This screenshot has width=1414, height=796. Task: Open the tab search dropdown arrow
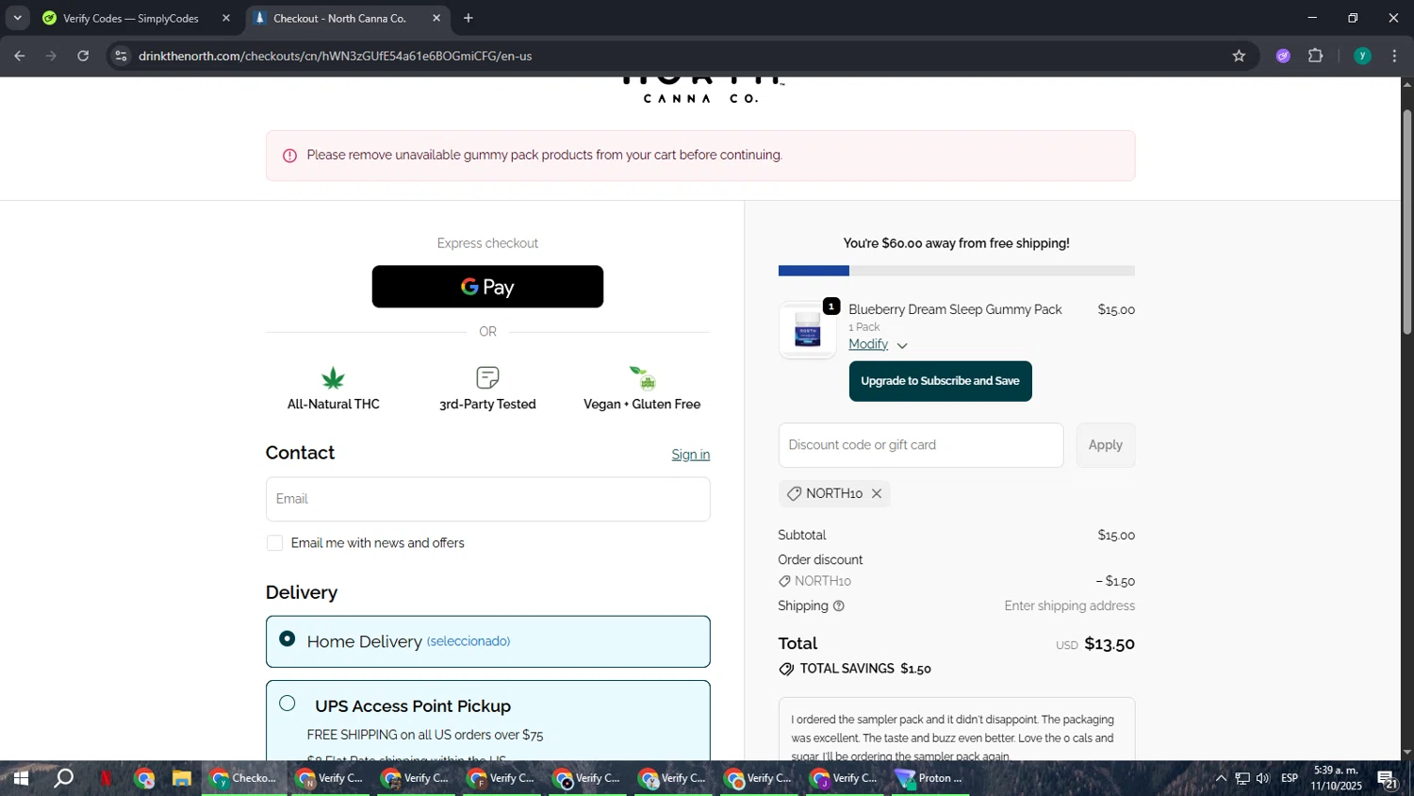point(17,18)
